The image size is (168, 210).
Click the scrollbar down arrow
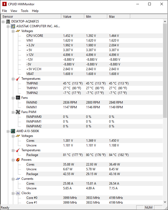click(165, 202)
